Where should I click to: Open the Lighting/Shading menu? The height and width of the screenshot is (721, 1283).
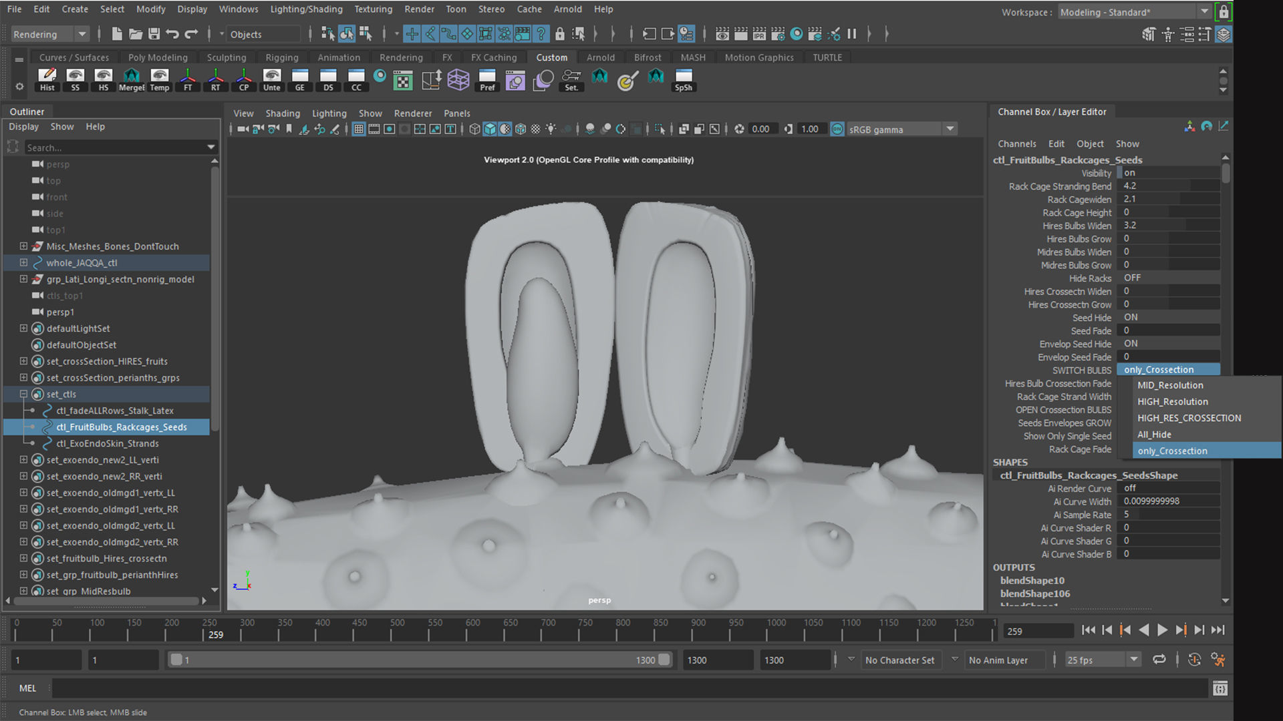306,9
